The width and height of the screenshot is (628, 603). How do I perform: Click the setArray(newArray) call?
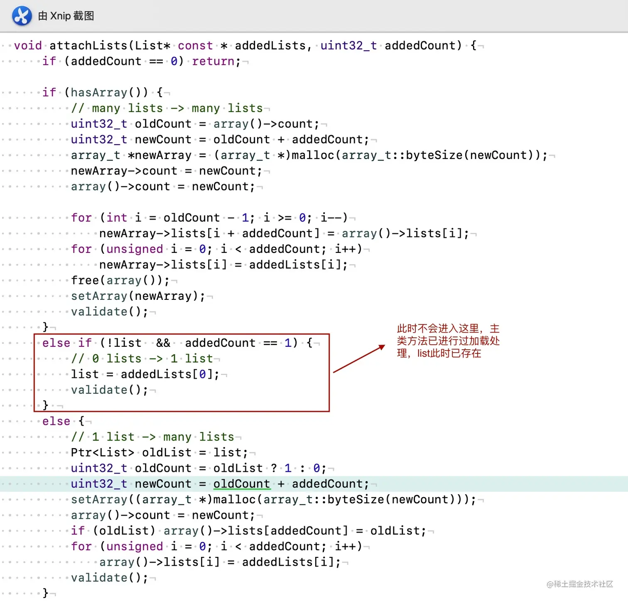click(137, 296)
